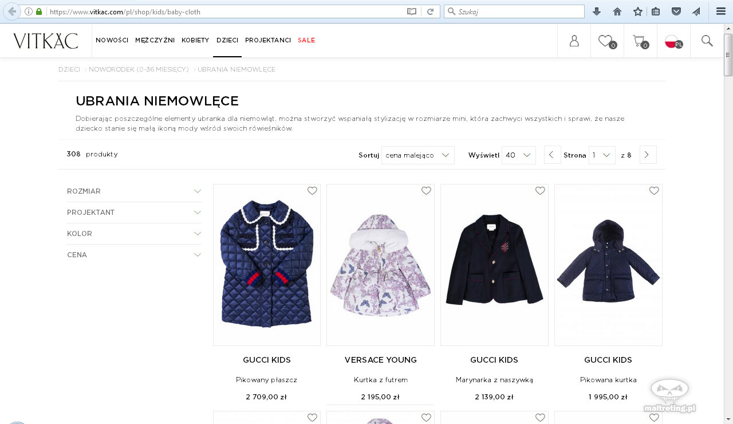Bookmark this page with star icon
This screenshot has width=733, height=424.
(638, 11)
